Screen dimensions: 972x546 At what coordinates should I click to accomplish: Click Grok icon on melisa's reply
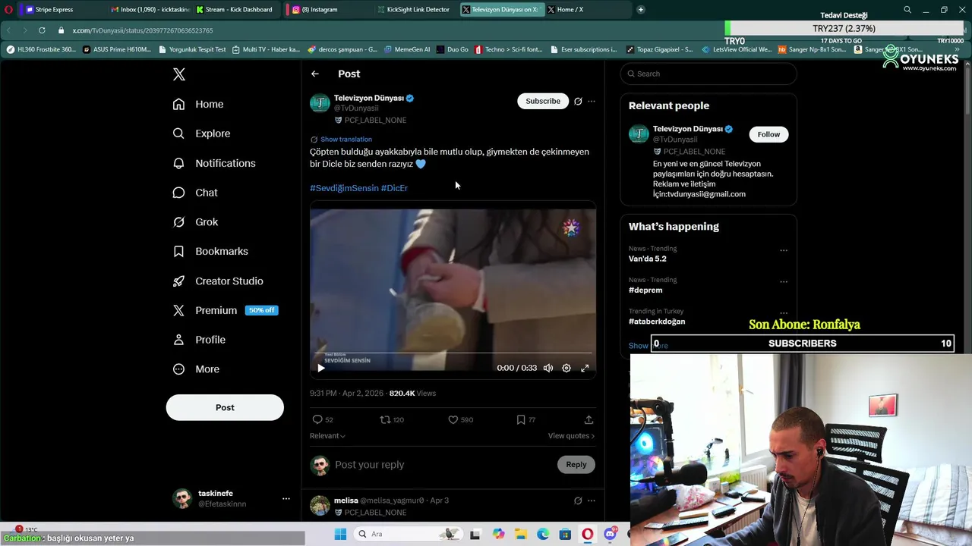578,500
